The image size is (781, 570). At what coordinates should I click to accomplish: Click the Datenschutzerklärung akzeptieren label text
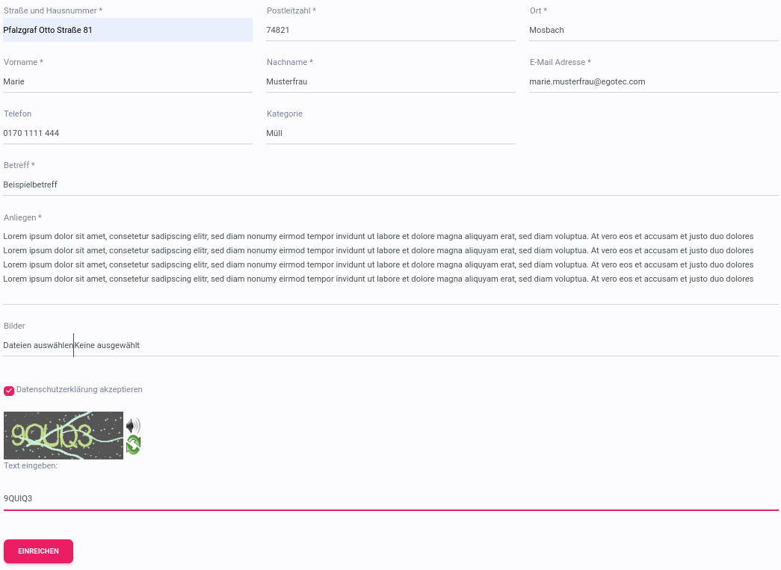[x=79, y=389]
